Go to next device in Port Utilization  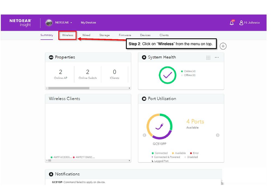218,135
